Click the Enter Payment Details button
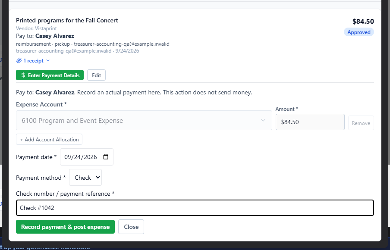The width and height of the screenshot is (390, 250). (x=50, y=75)
